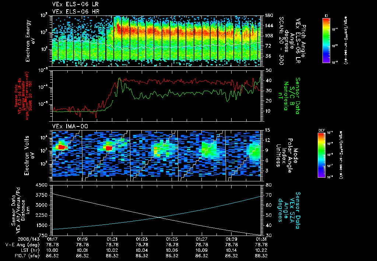Click the green 'Nanotesla' axis label
This screenshot has height=261, width=377.
(x=286, y=96)
